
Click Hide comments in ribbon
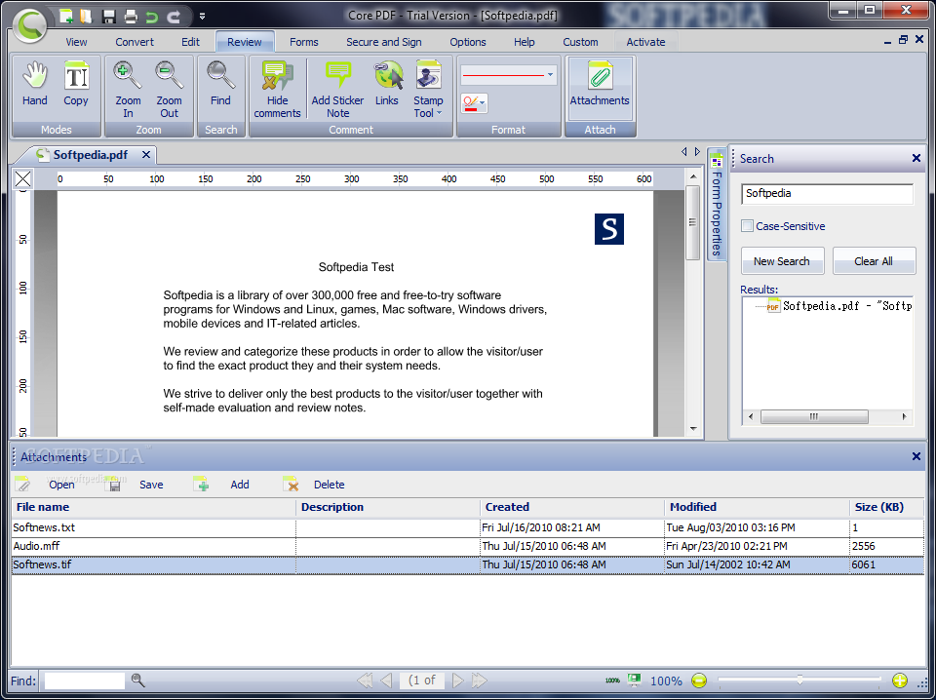(277, 90)
